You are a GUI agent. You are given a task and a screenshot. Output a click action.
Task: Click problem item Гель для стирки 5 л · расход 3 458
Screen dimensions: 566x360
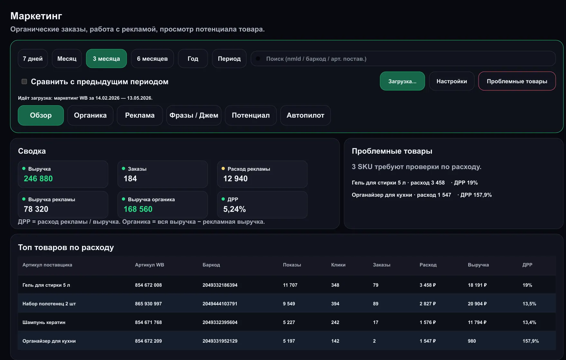[398, 183]
